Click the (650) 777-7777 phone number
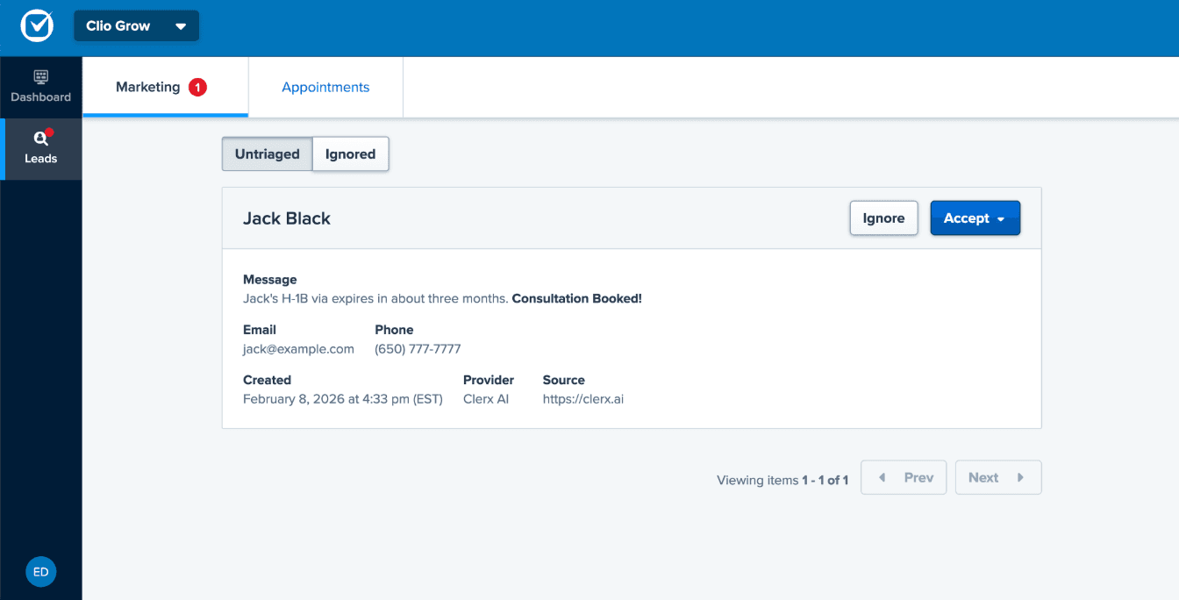 [x=418, y=349]
